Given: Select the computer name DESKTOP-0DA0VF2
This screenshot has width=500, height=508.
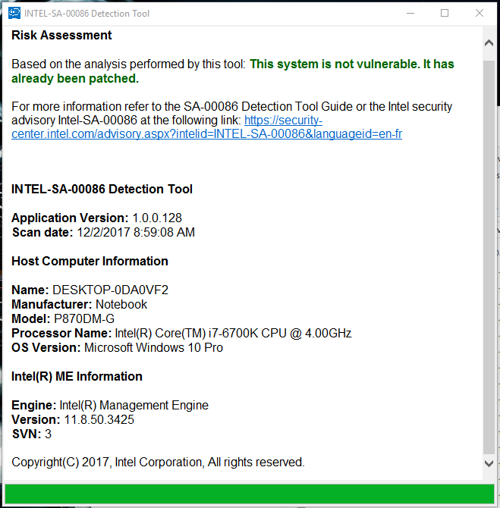Looking at the screenshot, I should click(110, 290).
